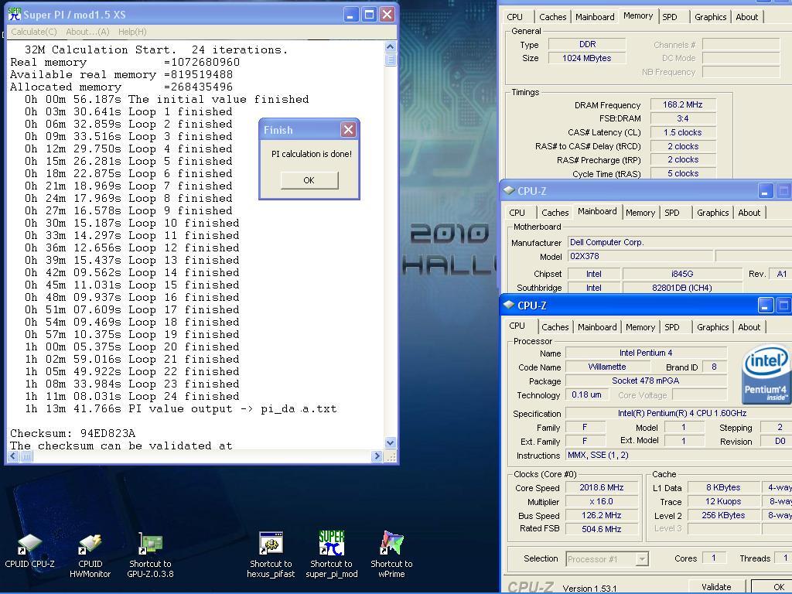Click horizontal scrollbar left arrow in Super PI
This screenshot has width=792, height=594.
tap(12, 456)
